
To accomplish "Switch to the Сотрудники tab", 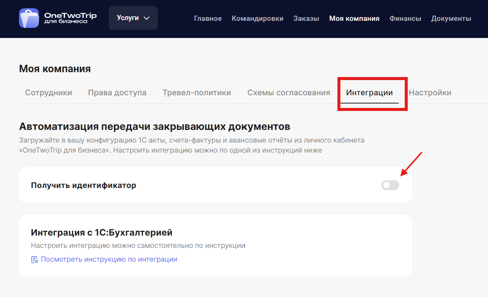I will (x=48, y=93).
